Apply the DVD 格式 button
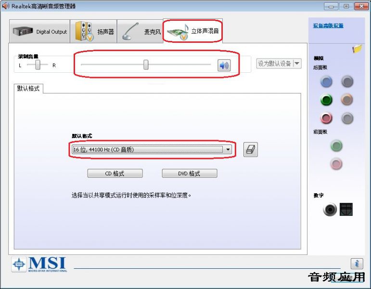The image size is (371, 289). (190, 173)
